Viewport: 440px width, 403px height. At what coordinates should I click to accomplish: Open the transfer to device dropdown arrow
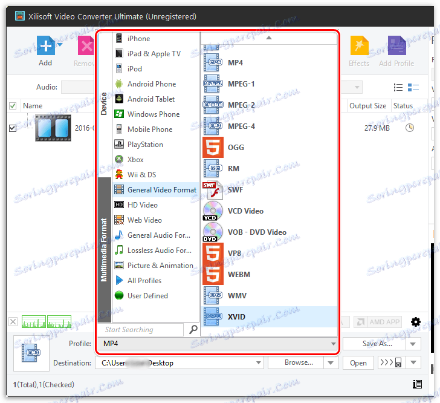coord(413,362)
